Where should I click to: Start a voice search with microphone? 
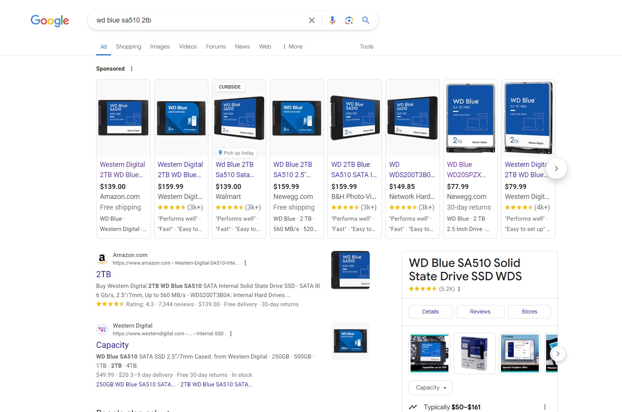pos(332,20)
